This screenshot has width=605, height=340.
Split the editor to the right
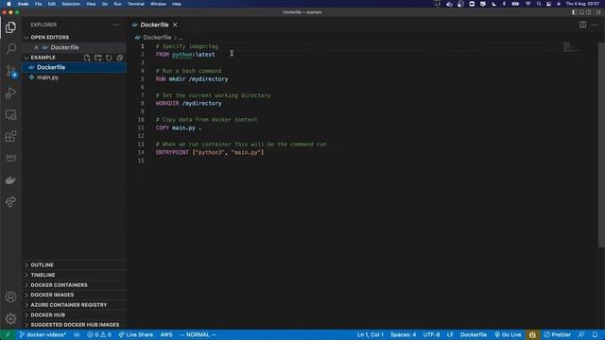582,25
